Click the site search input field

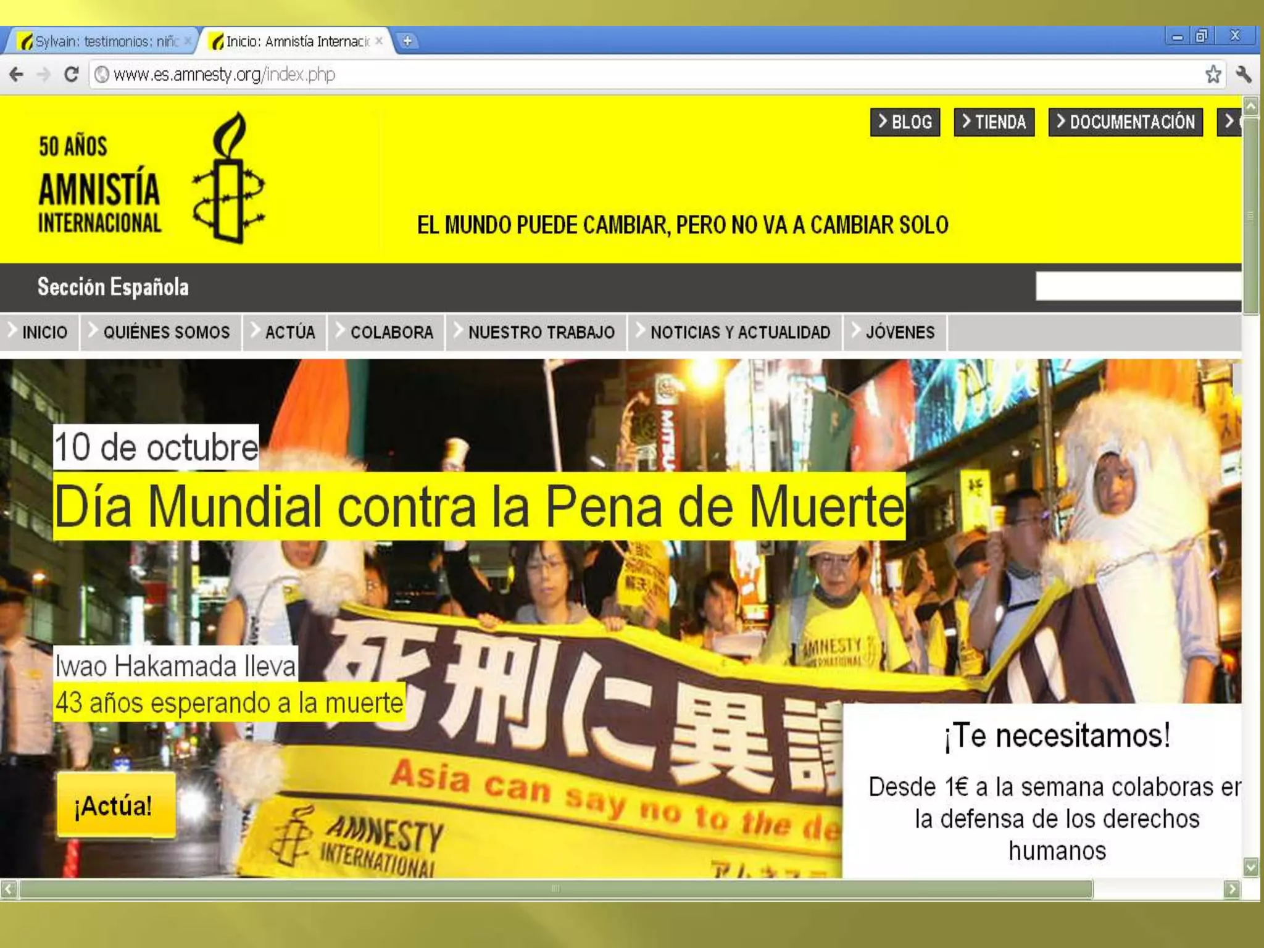(1137, 286)
